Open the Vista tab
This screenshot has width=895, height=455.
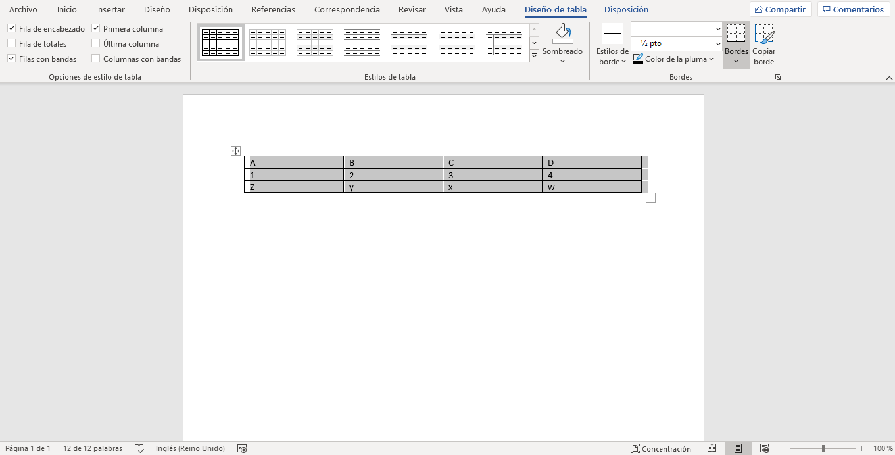coord(454,10)
